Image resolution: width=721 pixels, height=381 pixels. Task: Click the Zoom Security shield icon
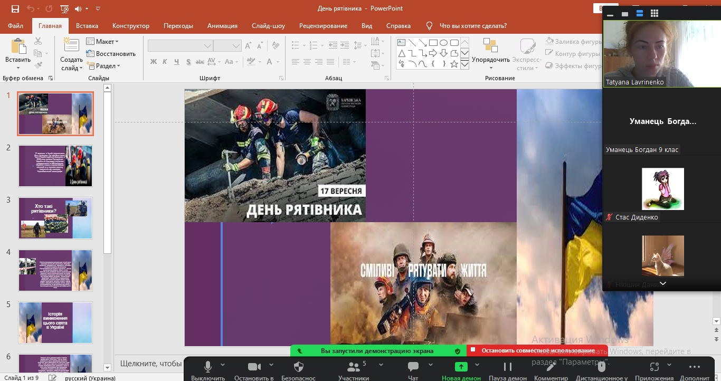coord(298,366)
